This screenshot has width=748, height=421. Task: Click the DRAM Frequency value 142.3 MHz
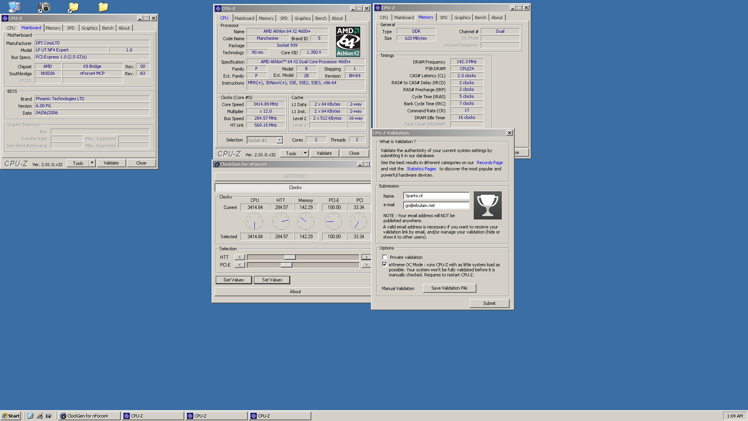coord(467,62)
